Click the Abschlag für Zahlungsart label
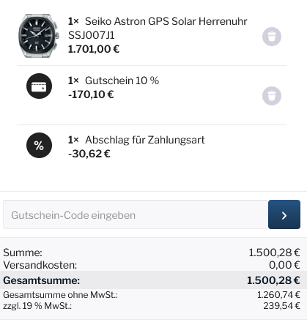Screen dimensions: 307x325 145,140
